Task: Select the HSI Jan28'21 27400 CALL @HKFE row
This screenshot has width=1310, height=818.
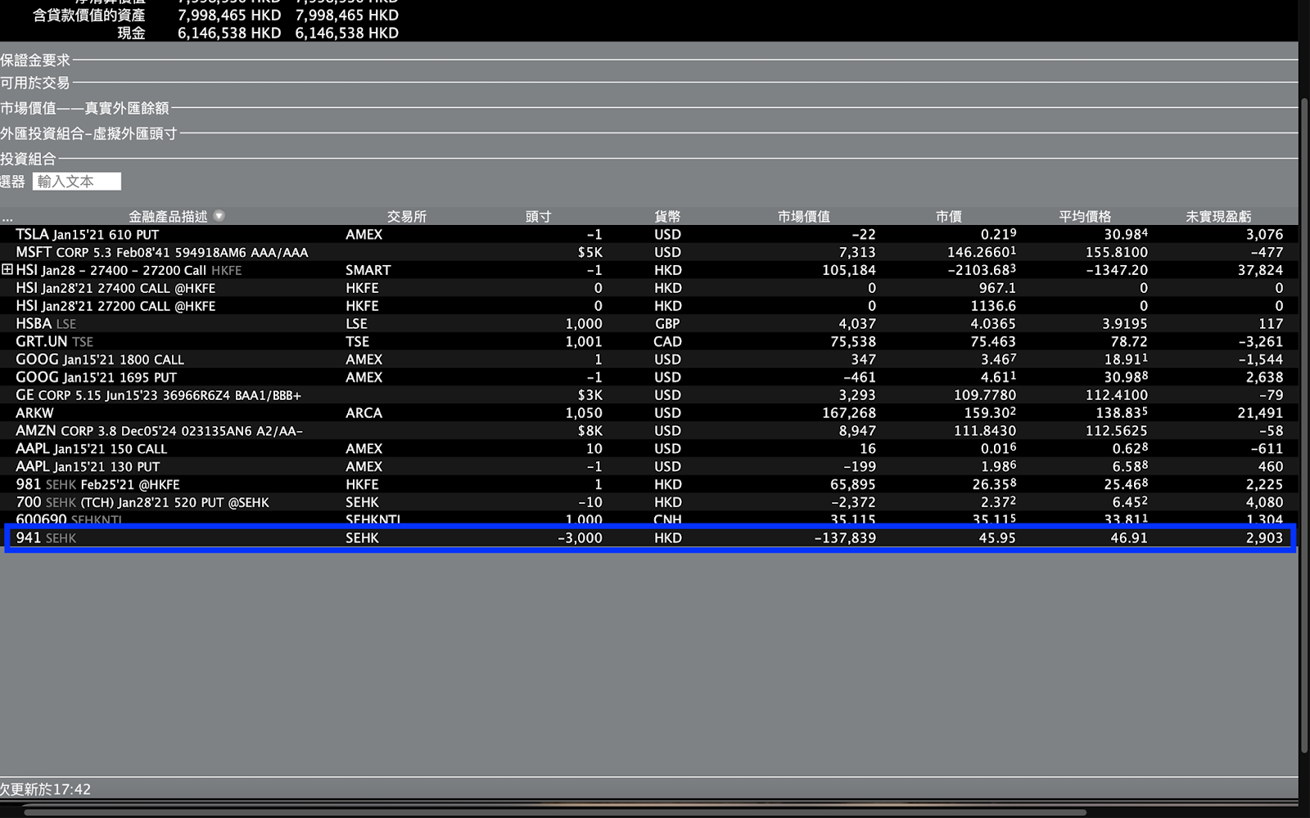Action: pos(648,288)
